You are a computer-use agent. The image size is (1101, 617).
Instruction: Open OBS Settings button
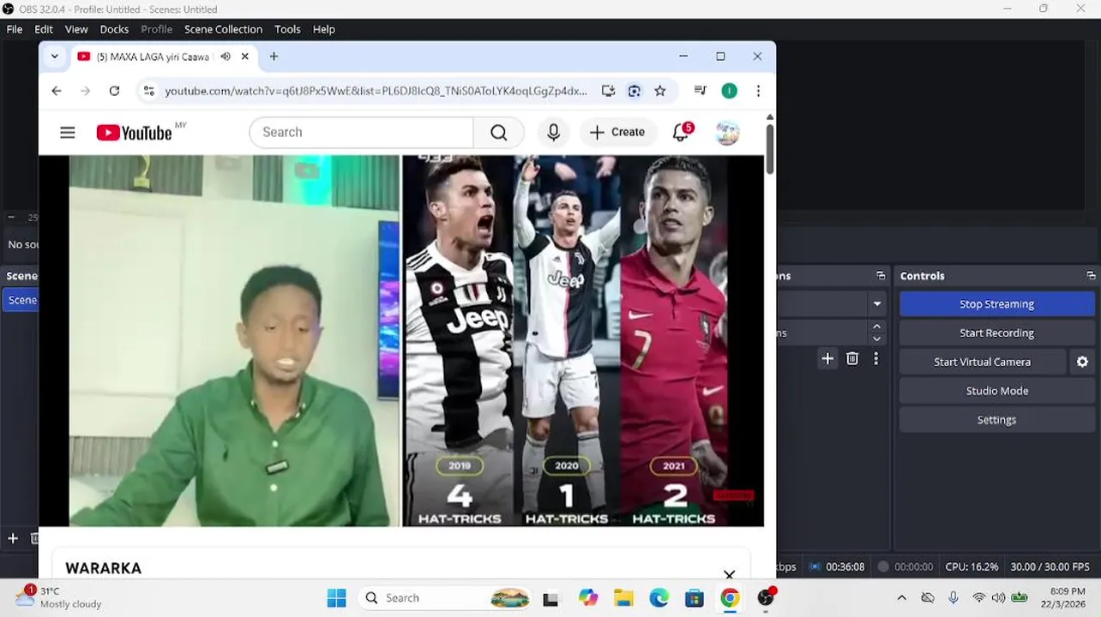point(996,420)
